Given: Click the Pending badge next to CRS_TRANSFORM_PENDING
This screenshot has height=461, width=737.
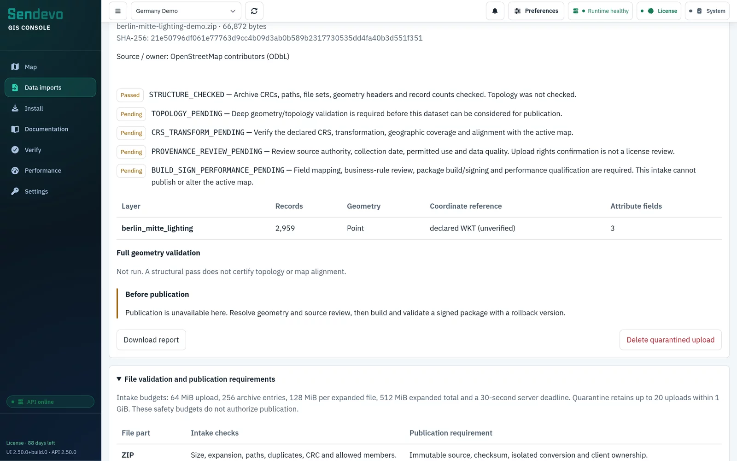Looking at the screenshot, I should (x=131, y=133).
